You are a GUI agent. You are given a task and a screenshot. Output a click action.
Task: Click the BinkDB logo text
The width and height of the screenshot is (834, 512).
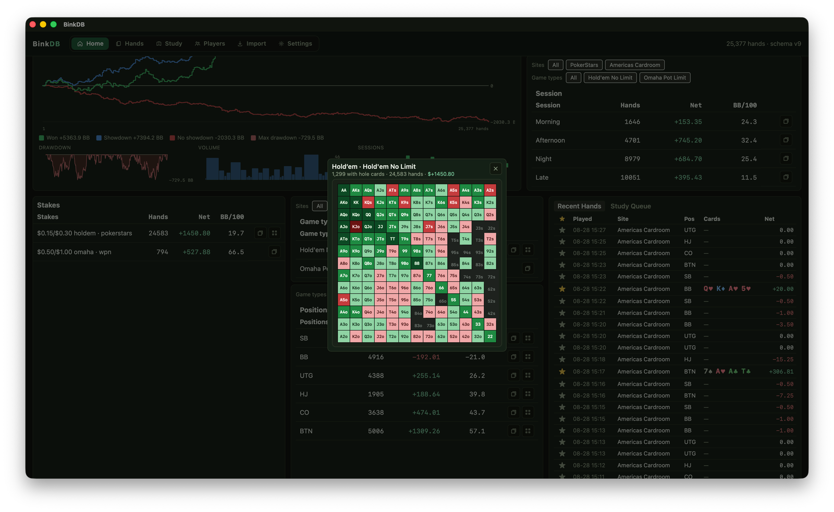point(46,44)
